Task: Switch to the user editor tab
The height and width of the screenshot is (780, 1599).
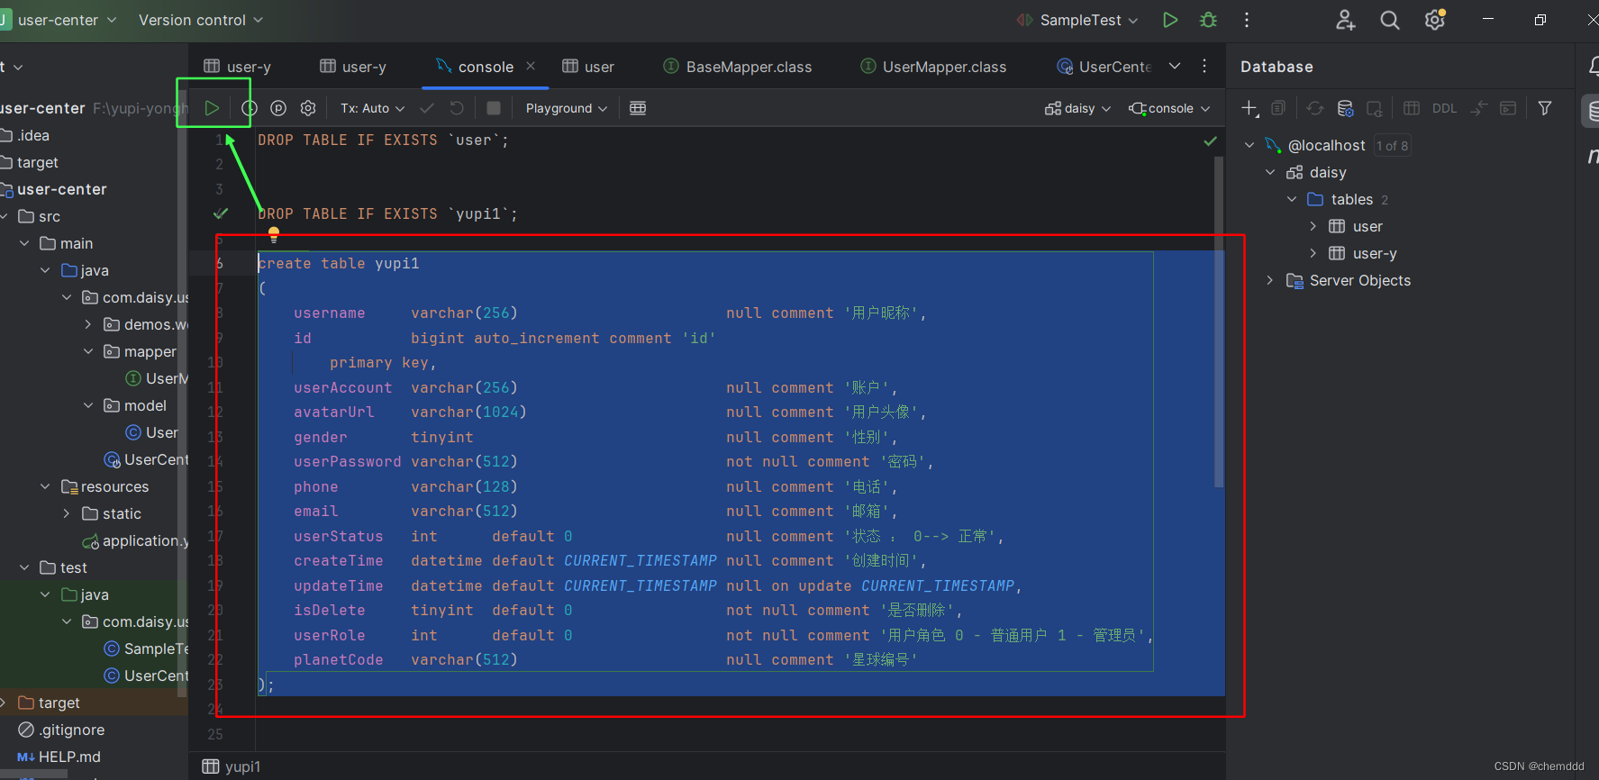Action: (588, 67)
